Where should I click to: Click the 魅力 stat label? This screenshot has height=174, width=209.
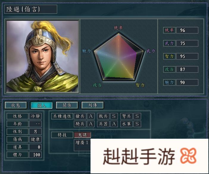point(169,82)
